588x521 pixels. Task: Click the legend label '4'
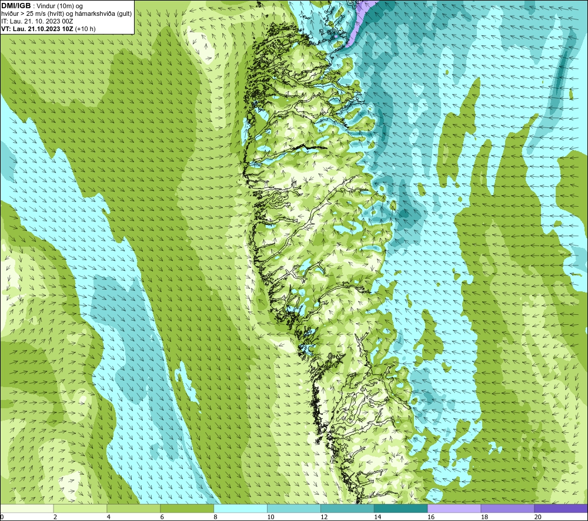pyautogui.click(x=108, y=517)
